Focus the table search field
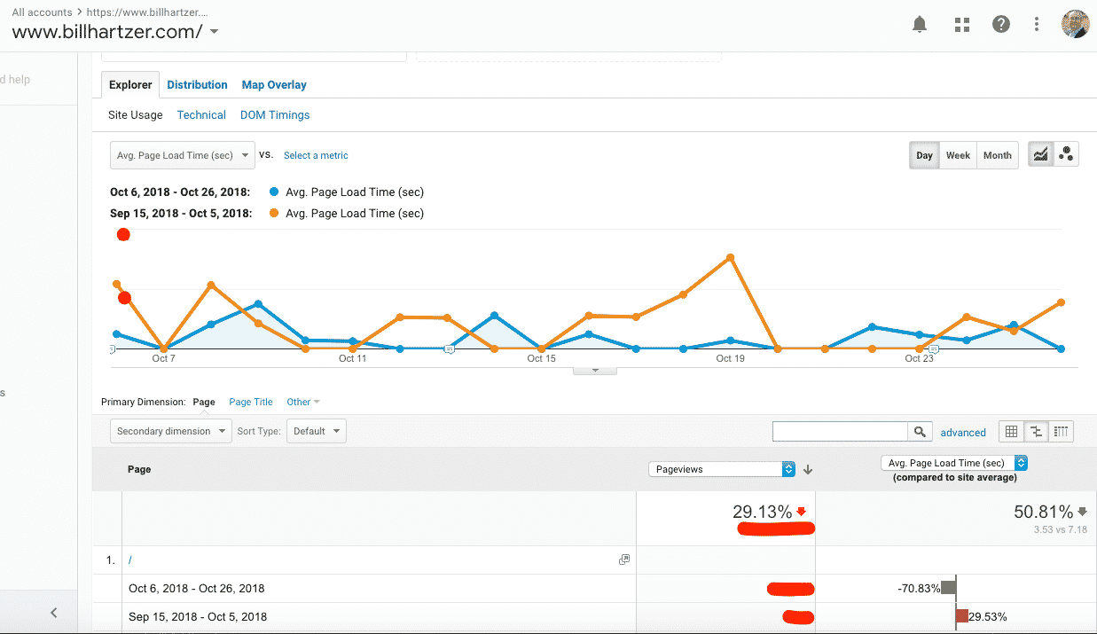 [x=840, y=431]
